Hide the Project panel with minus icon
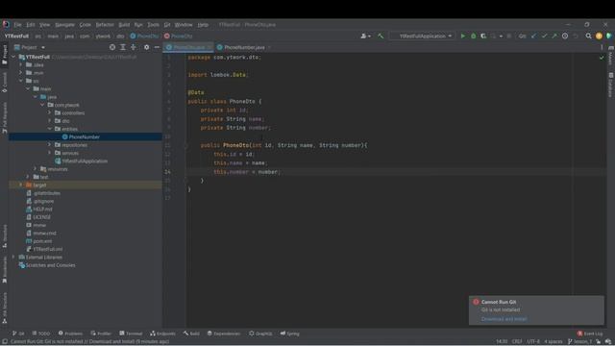This screenshot has height=346, width=615. click(157, 47)
